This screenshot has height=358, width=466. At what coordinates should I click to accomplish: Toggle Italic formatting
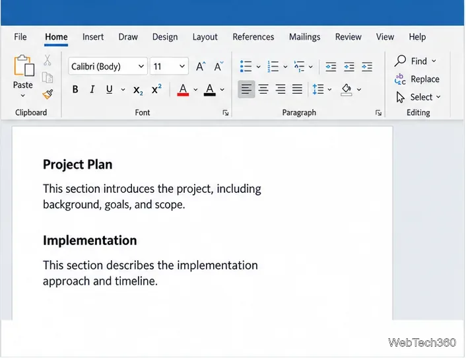pyautogui.click(x=92, y=89)
